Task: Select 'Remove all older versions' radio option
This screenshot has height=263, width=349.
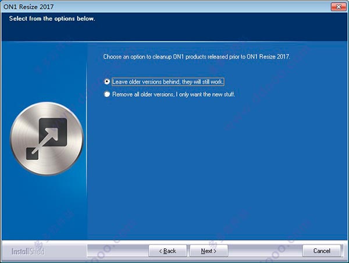Action: coord(107,94)
